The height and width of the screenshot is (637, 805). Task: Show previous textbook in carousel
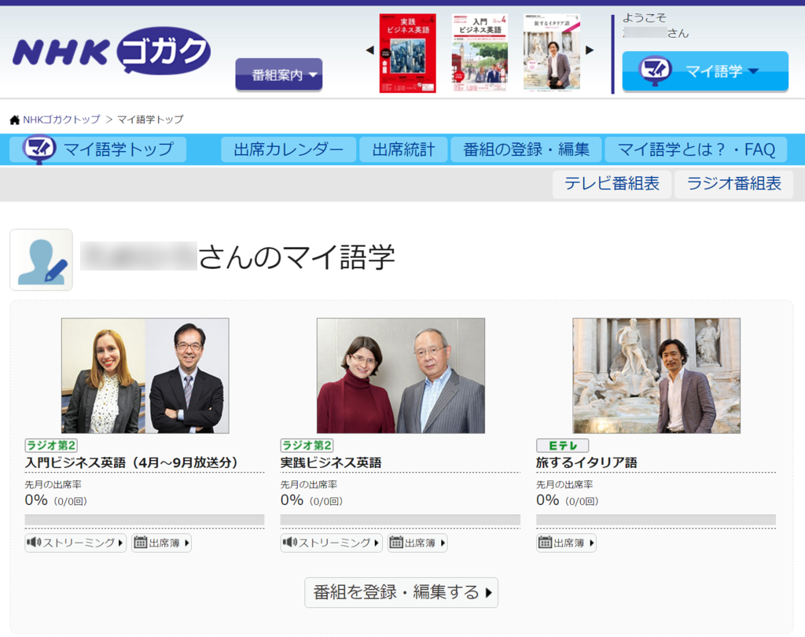tap(369, 50)
